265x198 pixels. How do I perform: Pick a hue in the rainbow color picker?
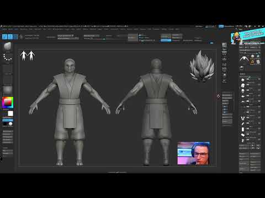point(8,103)
